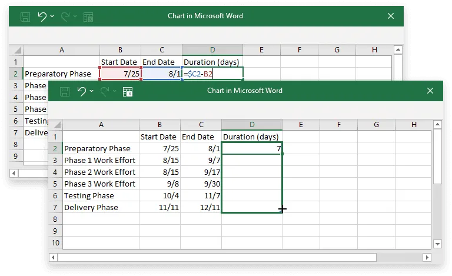This screenshot has height=276, width=452.
Task: Select column D header in back window
Action: [212, 50]
